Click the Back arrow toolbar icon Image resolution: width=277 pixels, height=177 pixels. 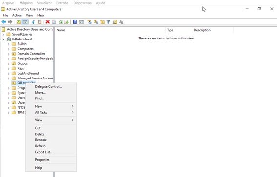coord(4,22)
